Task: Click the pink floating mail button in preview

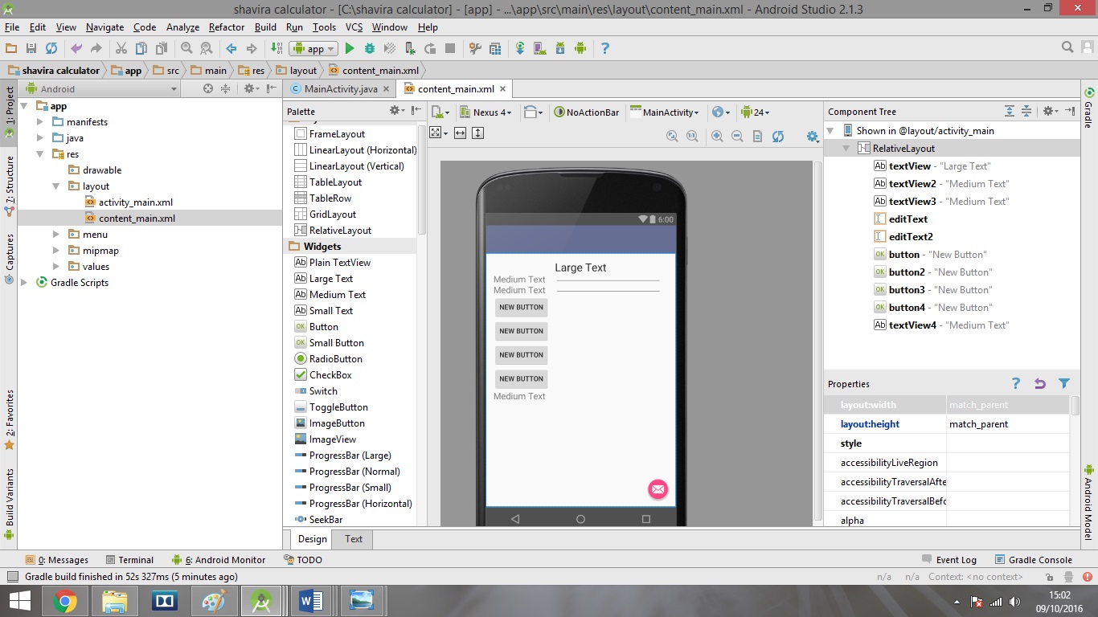Action: [x=658, y=488]
